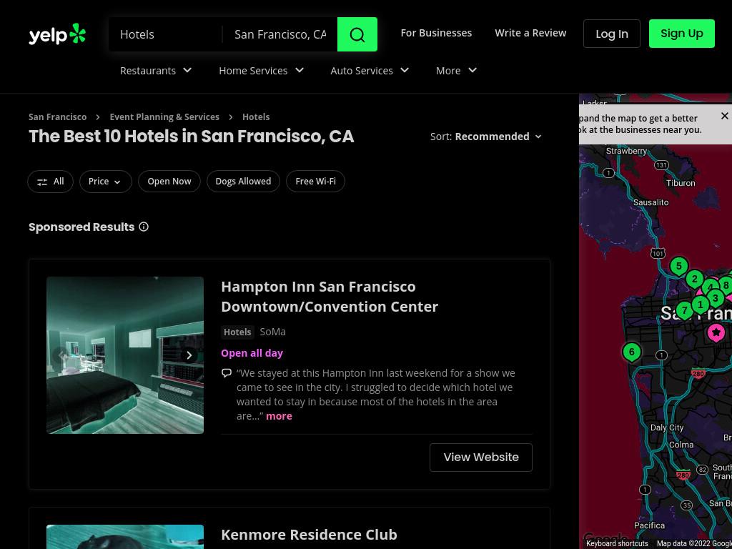The image size is (732, 549).
Task: Open Hampton Inn San Francisco Downtown listing
Action: point(330,297)
